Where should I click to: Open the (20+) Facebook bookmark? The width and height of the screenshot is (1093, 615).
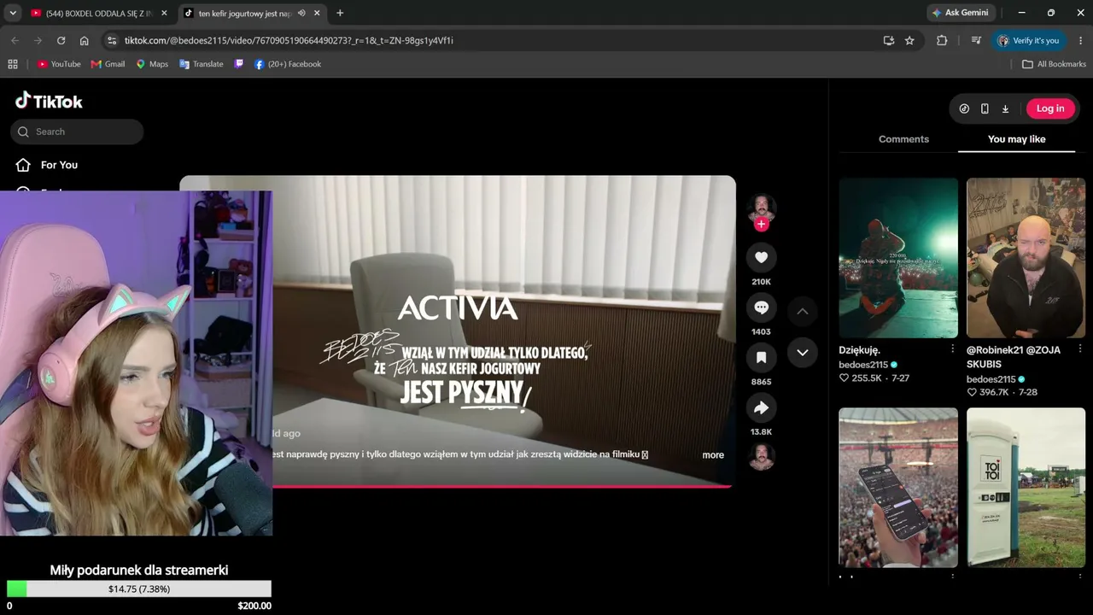[288, 64]
